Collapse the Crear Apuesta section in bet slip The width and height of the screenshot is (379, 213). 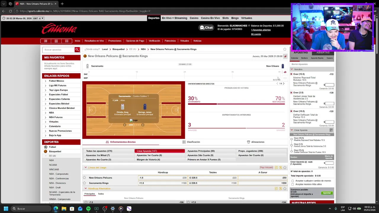click(292, 130)
